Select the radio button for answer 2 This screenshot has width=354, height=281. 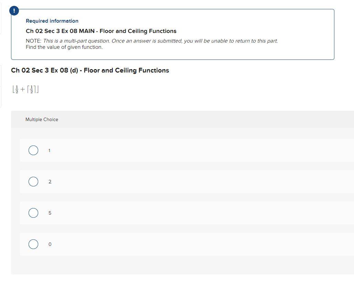click(33, 182)
